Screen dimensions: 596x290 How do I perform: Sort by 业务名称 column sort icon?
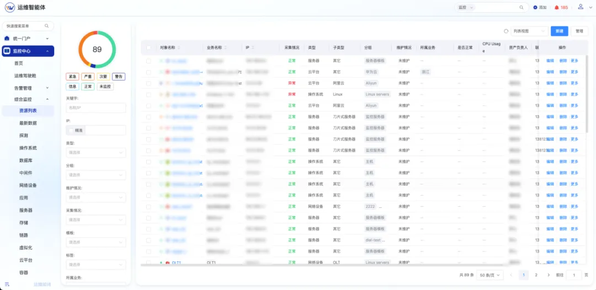(x=225, y=48)
